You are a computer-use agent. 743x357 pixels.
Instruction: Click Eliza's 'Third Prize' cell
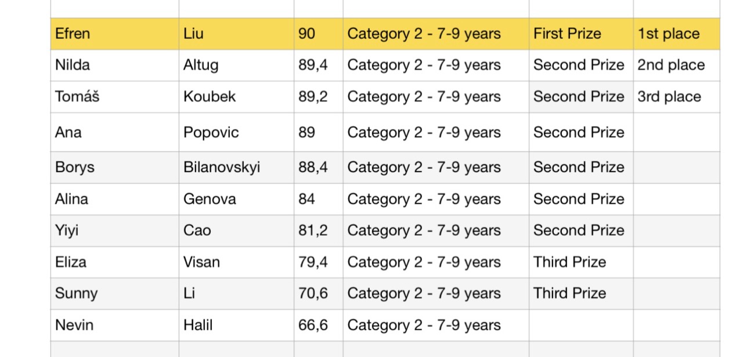point(569,262)
